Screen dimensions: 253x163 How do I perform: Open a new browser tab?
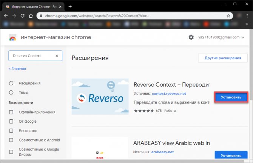pyautogui.click(x=70, y=7)
